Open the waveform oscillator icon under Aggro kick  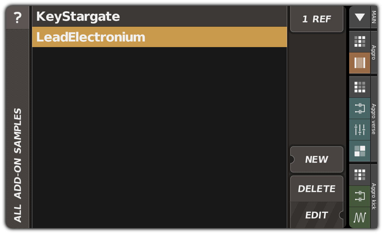(360, 217)
